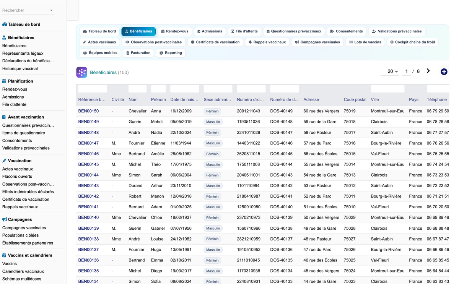Click the Avant vaccination section heading
459x284 pixels.
tap(26, 117)
